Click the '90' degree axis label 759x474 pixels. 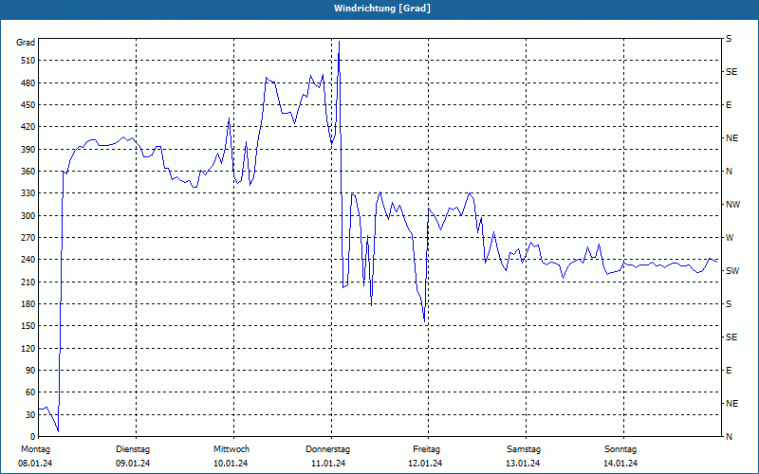point(30,371)
